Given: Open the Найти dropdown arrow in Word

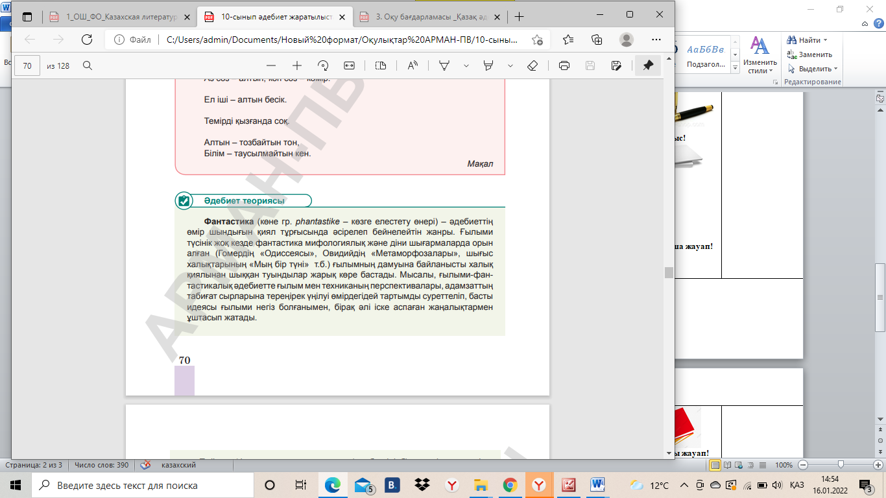Looking at the screenshot, I should click(x=826, y=40).
